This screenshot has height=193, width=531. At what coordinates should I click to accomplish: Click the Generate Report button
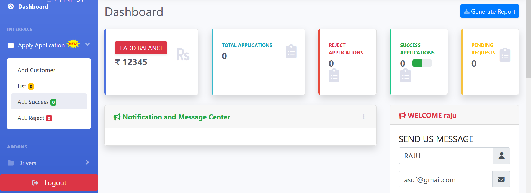click(489, 11)
